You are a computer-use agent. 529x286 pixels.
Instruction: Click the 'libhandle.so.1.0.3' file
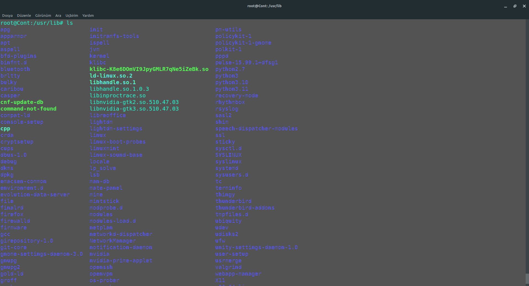(119, 89)
